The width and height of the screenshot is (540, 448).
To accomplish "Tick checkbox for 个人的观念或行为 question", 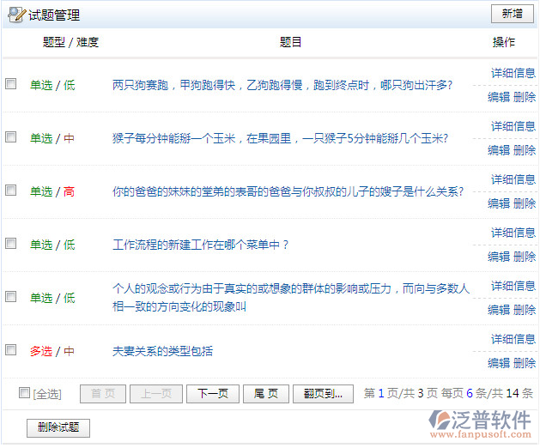I will point(10,296).
